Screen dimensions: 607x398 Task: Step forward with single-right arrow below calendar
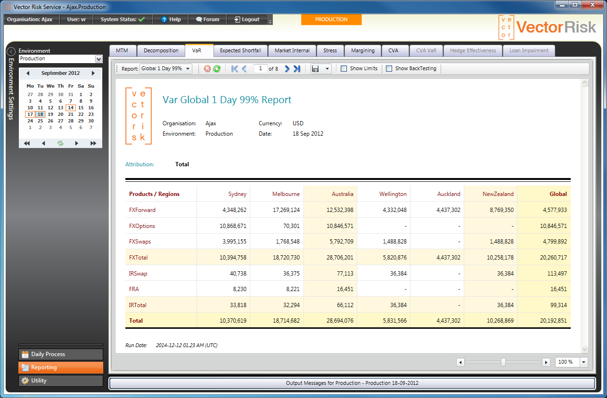77,143
